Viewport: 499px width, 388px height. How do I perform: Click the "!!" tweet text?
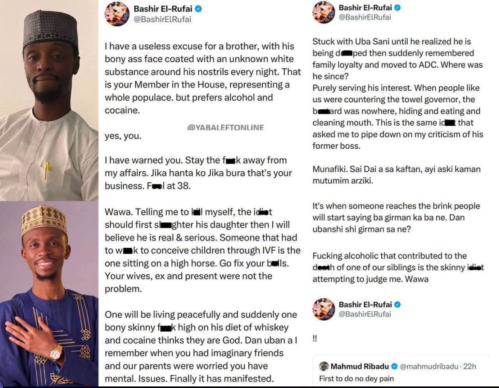[x=315, y=339]
